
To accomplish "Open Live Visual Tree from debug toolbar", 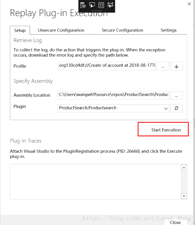I will tap(83, 5).
